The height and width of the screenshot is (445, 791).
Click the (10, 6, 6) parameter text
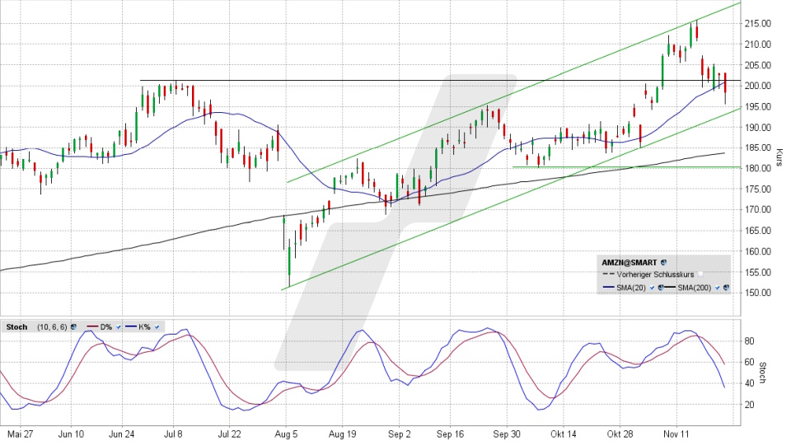coord(52,327)
